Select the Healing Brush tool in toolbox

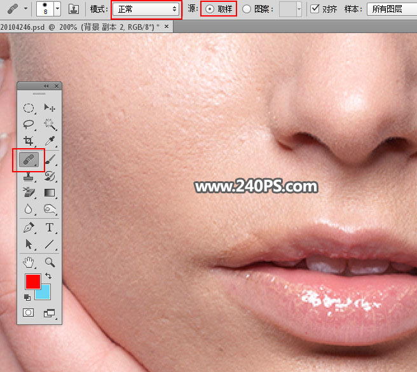[29, 160]
